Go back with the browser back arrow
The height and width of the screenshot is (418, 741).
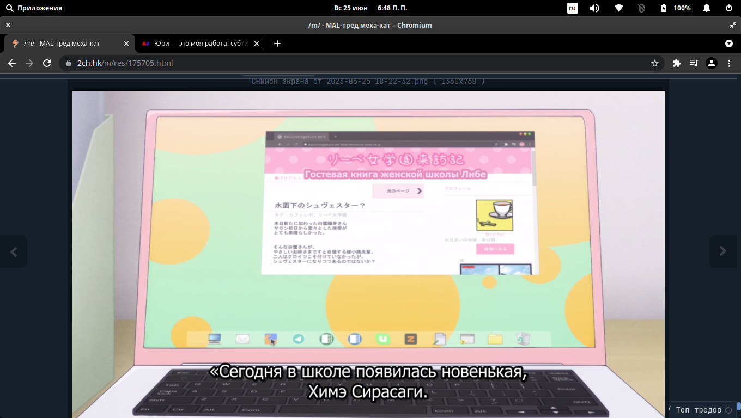[12, 63]
